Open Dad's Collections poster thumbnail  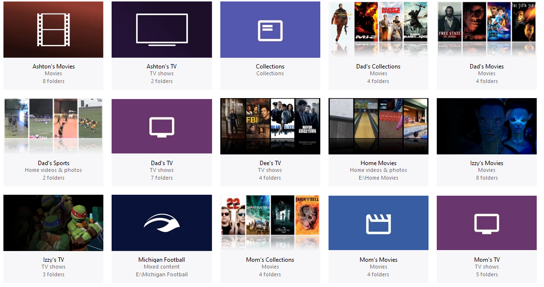pos(378,30)
